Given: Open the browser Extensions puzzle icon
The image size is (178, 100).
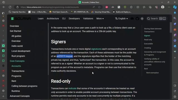Looking at the screenshot, I should coord(131,7).
